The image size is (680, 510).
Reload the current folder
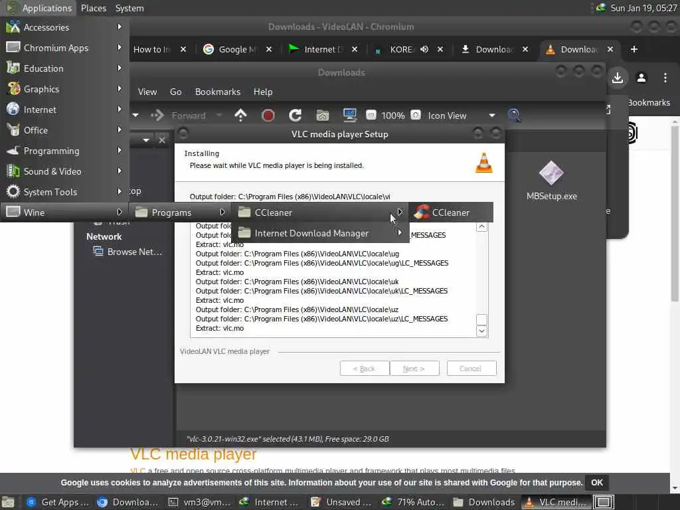point(296,116)
